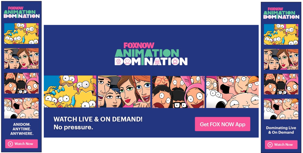Click the play icon in the right Watch Now button
The width and height of the screenshot is (303, 153).
270,144
